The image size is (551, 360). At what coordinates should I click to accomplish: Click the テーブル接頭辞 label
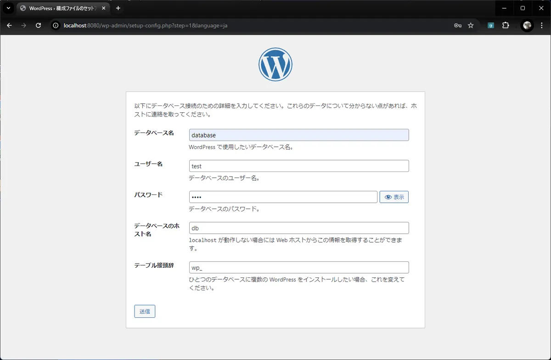point(154,265)
